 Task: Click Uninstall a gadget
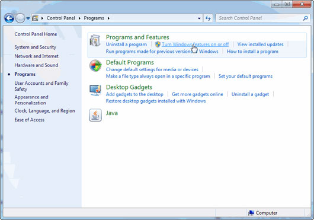coord(250,94)
